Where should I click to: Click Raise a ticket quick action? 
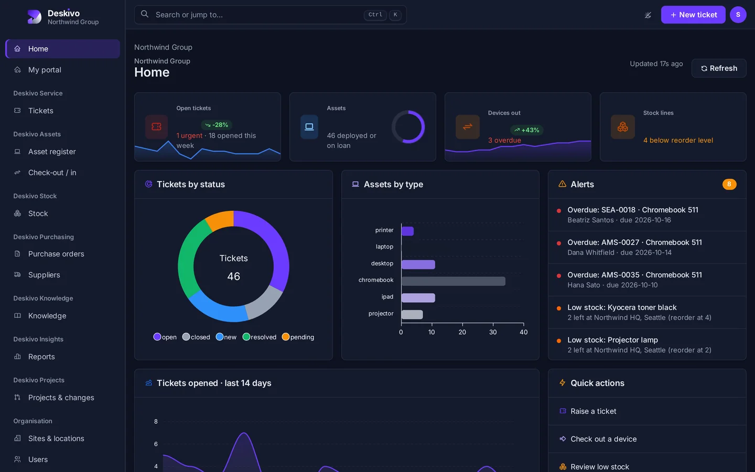pos(647,411)
